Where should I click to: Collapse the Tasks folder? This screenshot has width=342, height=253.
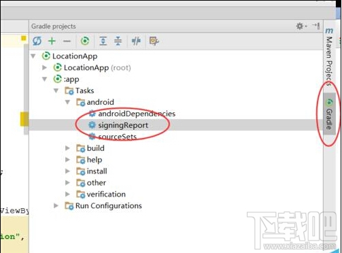pos(56,90)
